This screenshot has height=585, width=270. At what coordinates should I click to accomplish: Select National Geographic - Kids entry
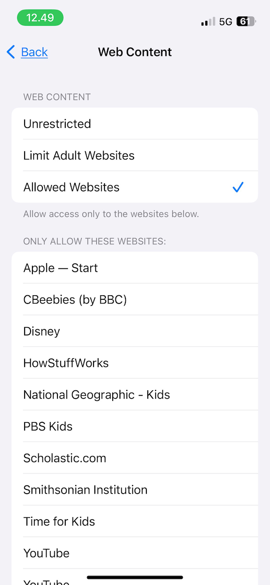[x=135, y=394]
